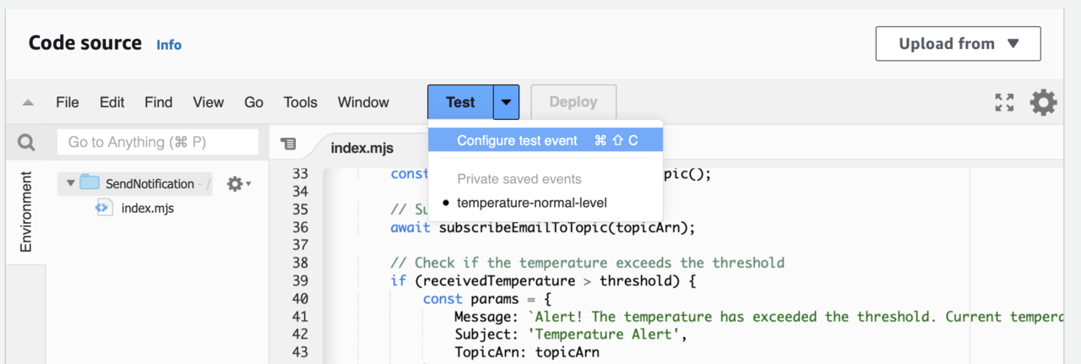This screenshot has width=1081, height=364.
Task: Open the tab list icon beside index.mjs
Action: tap(289, 144)
